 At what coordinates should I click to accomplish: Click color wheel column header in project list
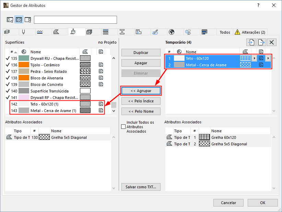pos(24,52)
